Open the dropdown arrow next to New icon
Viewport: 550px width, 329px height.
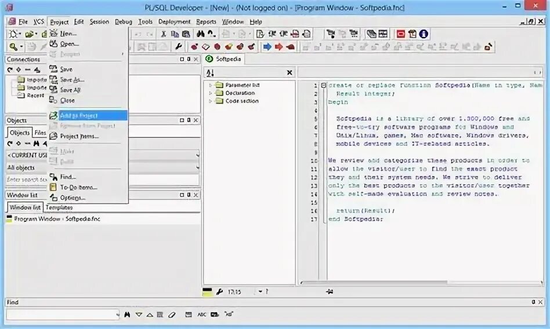[20, 34]
